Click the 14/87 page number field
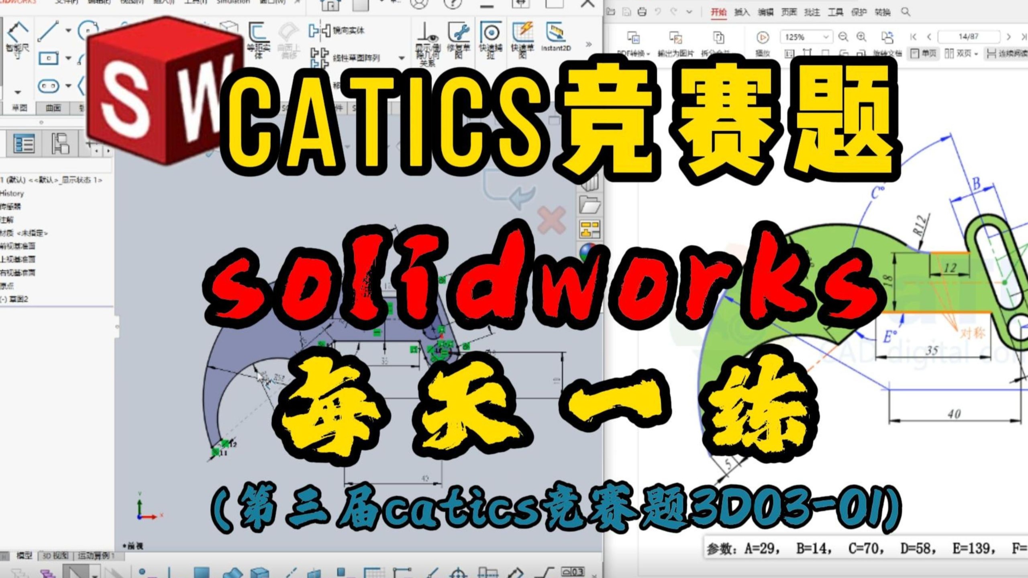Image resolution: width=1028 pixels, height=578 pixels. point(969,37)
